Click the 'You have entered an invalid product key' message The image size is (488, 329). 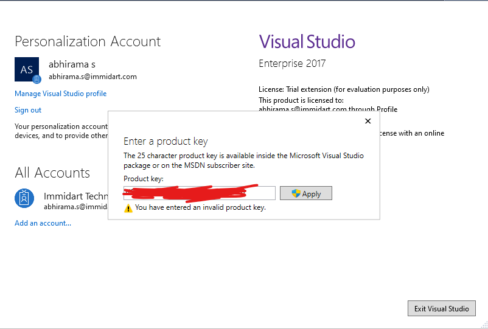pyautogui.click(x=200, y=207)
